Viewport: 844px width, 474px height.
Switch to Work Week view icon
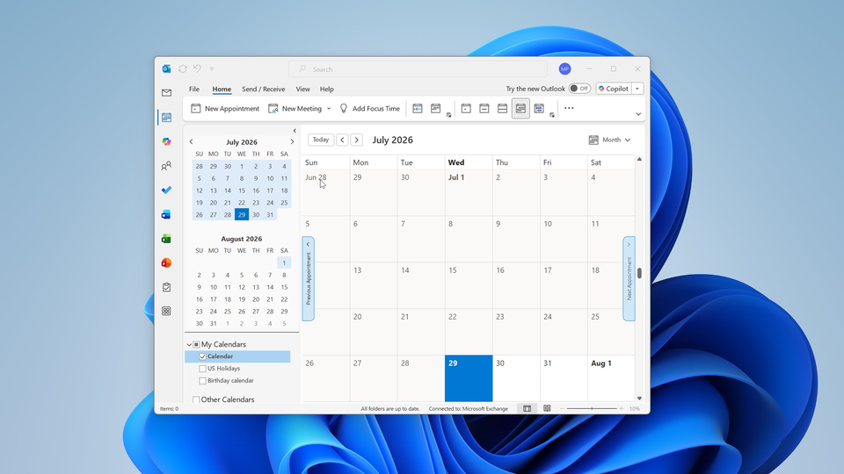click(x=484, y=109)
